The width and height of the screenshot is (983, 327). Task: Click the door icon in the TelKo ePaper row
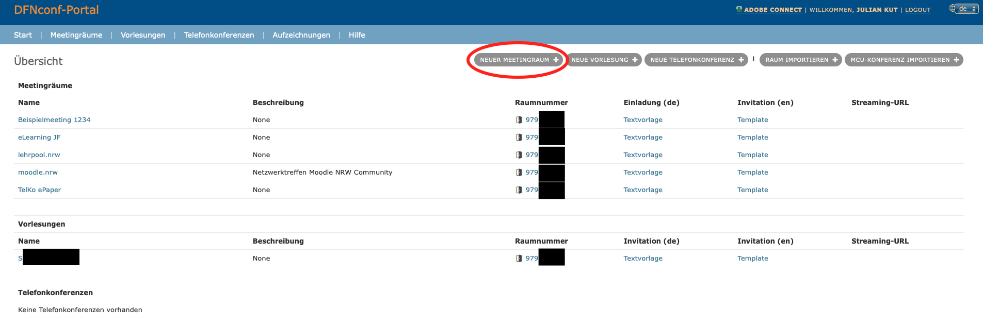(x=519, y=190)
